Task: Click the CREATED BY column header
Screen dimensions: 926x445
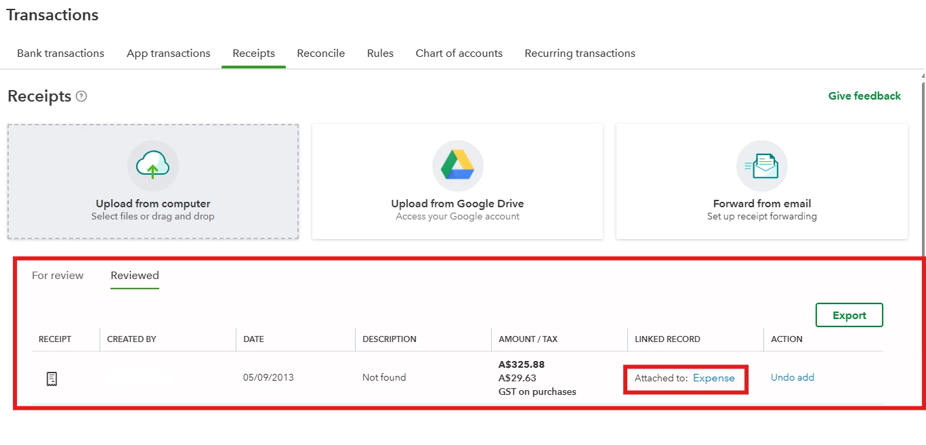Action: tap(131, 339)
